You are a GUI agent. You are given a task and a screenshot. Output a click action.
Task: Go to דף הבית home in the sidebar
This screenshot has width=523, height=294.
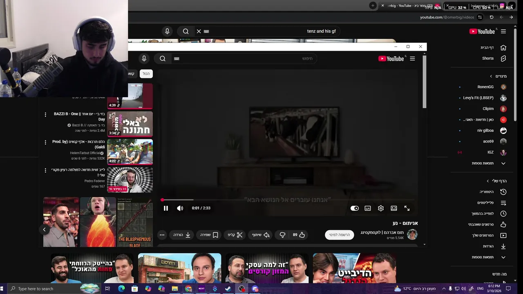[493, 48]
